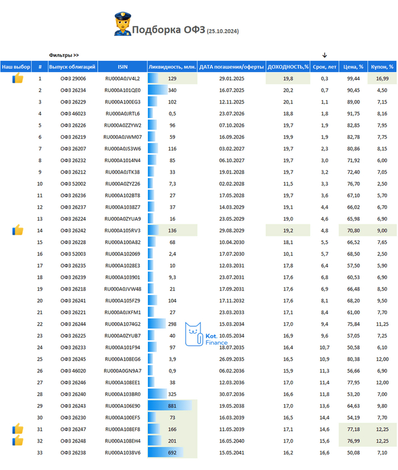Click the ISIN column header

(122, 66)
